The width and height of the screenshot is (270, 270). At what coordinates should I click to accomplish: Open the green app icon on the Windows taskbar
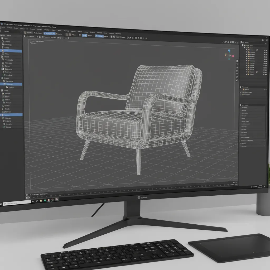click(45, 200)
